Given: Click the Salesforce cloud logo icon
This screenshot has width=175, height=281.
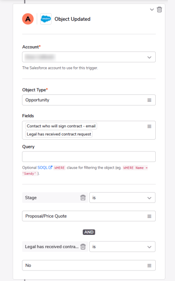Looking at the screenshot, I should pos(46,19).
